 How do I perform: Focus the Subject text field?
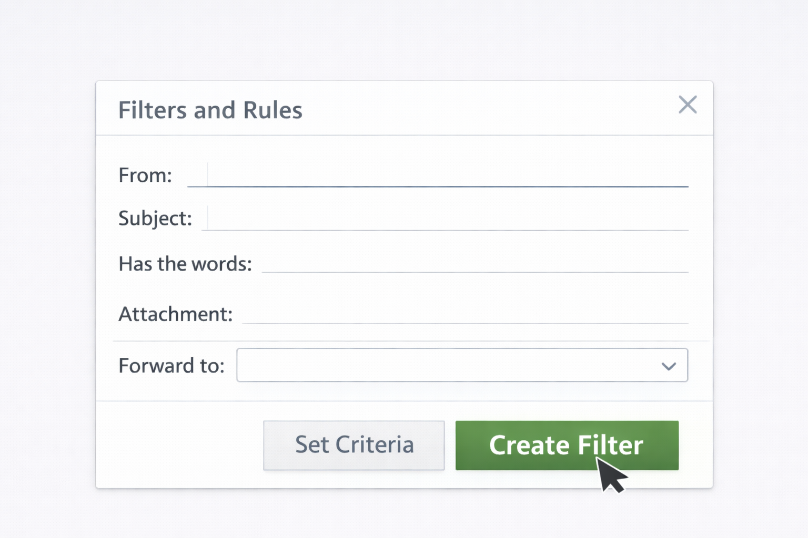447,219
